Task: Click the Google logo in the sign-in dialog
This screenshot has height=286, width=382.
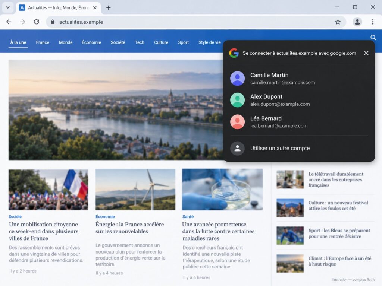Action: 234,53
